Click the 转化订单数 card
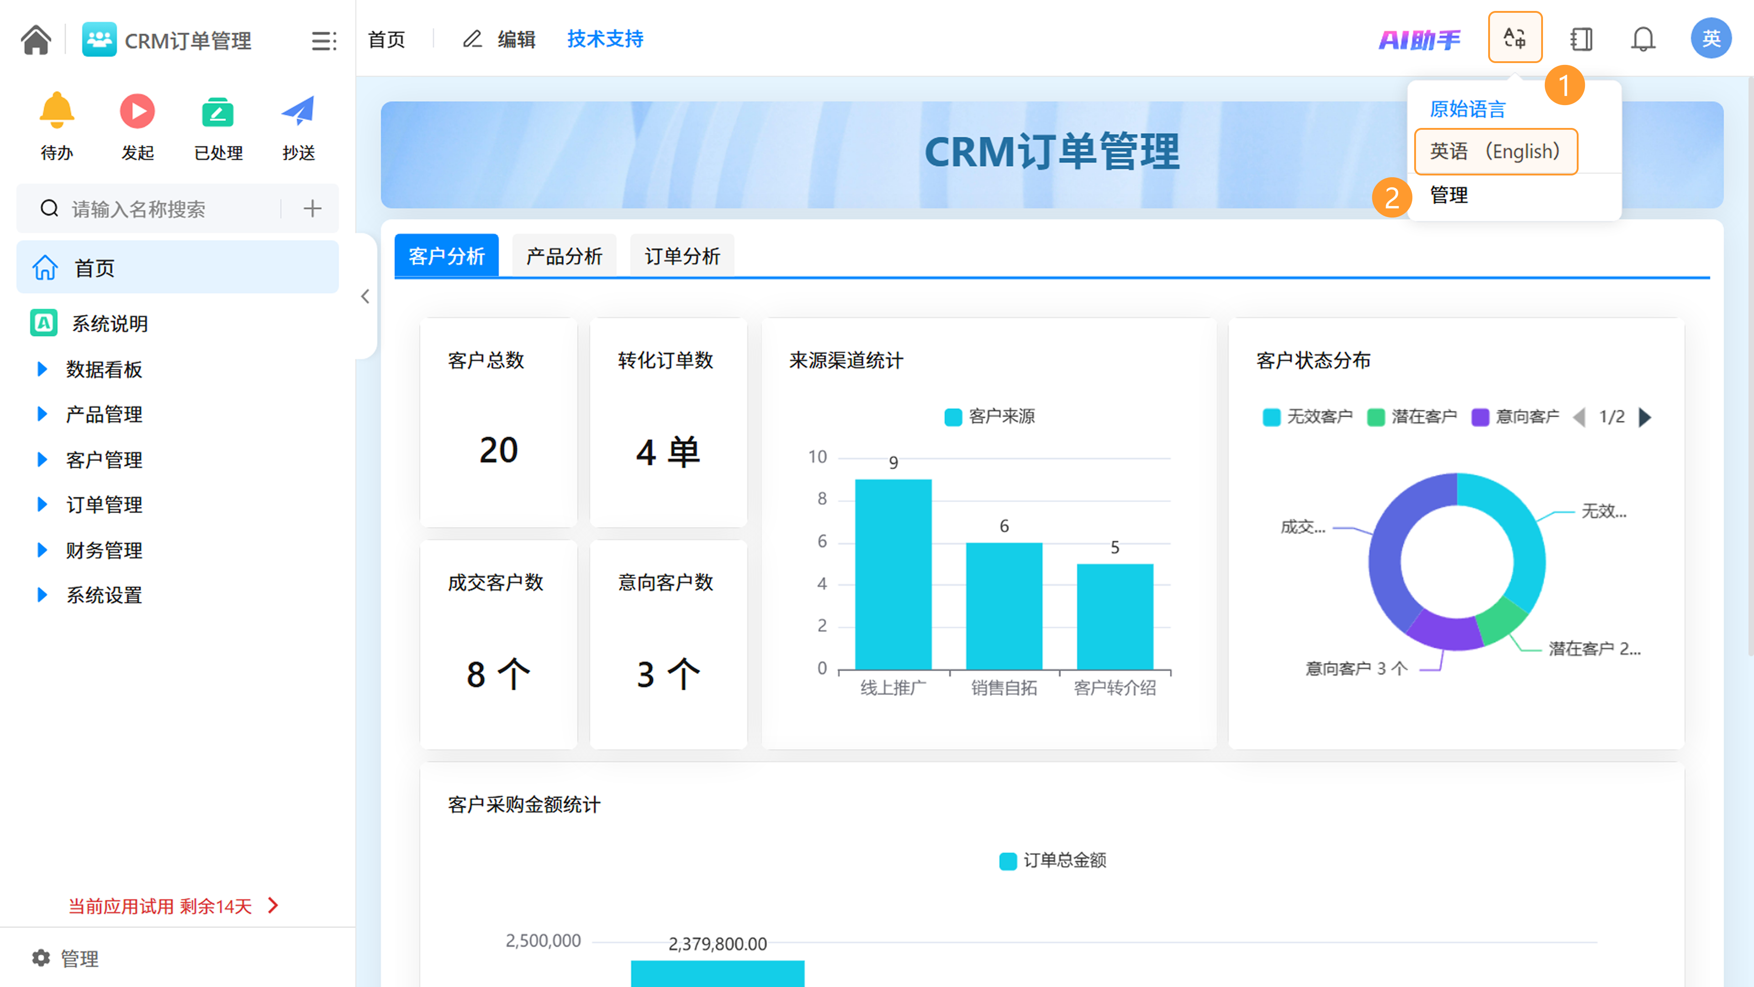 click(668, 422)
